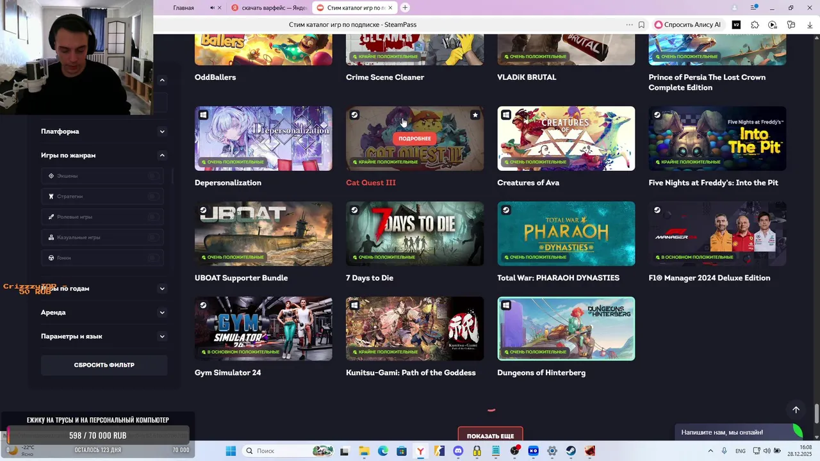This screenshot has width=820, height=461.
Task: Switch to the 'скачать варфейс' Yandex tab
Action: pyautogui.click(x=268, y=8)
